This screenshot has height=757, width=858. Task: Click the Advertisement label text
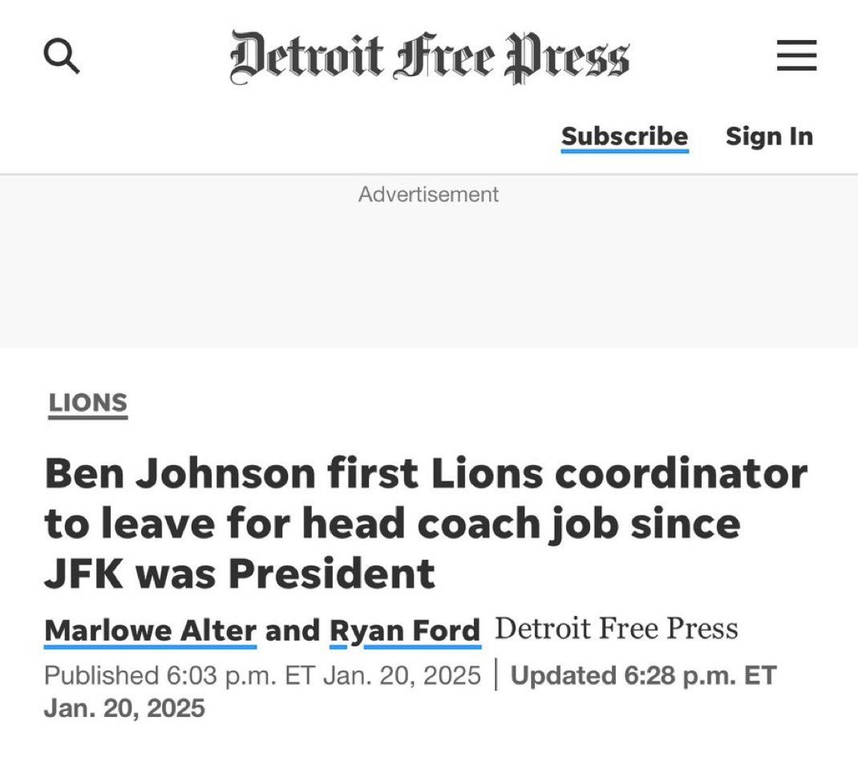(x=428, y=194)
